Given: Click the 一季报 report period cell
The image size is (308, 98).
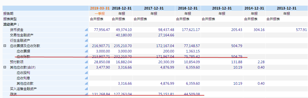Looking at the screenshot, I should pyautogui.click(x=100, y=14).
